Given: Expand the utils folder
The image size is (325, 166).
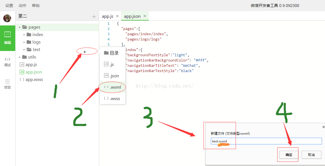Looking at the screenshot, I should (x=20, y=57).
